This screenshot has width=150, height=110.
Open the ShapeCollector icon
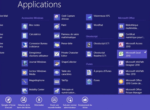(x=57, y=63)
